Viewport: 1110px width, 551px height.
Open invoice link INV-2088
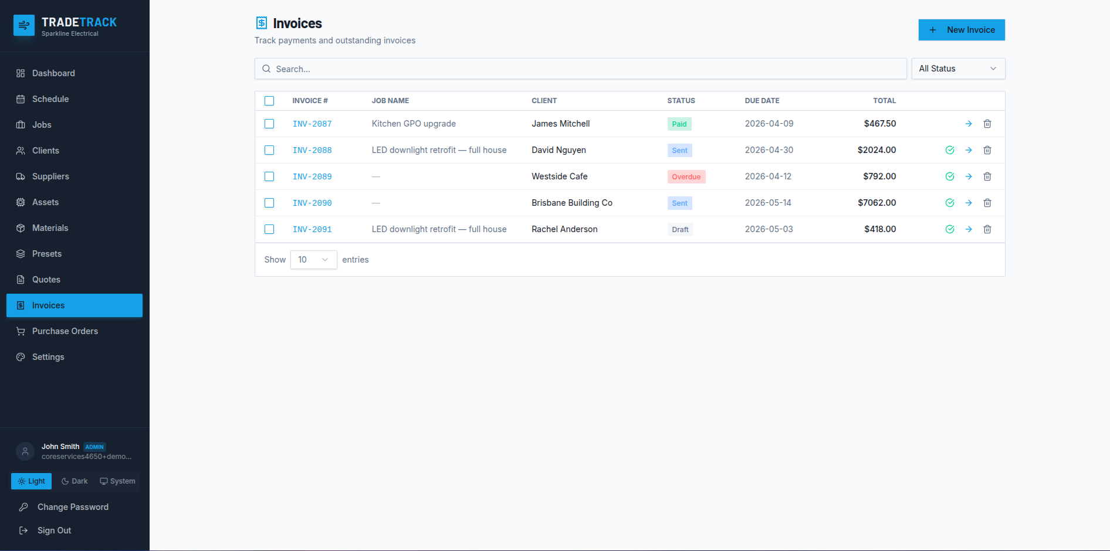[312, 150]
